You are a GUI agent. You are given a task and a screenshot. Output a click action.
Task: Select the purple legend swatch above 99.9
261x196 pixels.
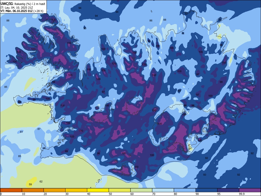[x=250, y=190]
